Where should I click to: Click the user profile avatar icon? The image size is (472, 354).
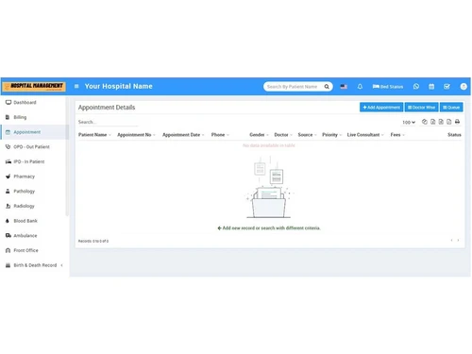pyautogui.click(x=464, y=87)
